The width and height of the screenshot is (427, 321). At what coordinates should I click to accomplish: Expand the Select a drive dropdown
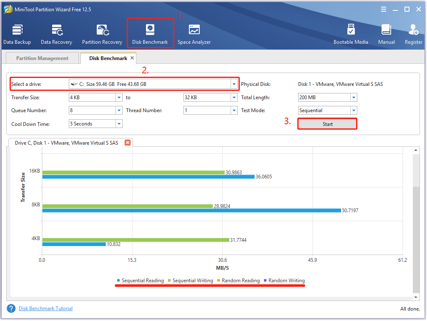234,84
